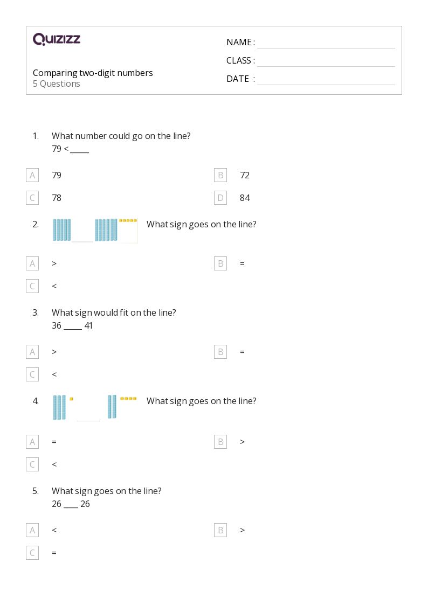Pick option B in question 4

220,442
